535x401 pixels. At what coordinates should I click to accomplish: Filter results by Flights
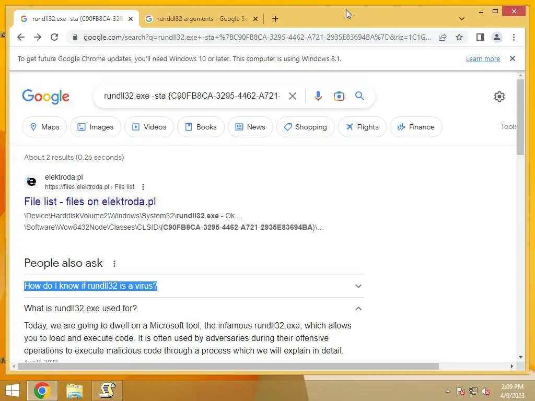point(362,127)
